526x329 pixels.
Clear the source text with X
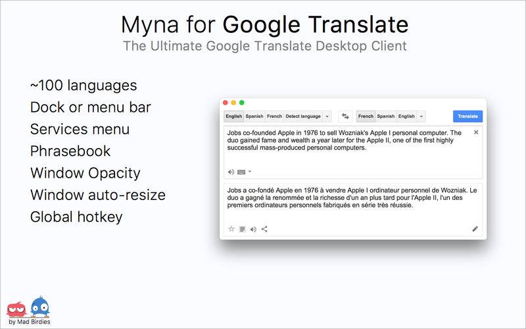pyautogui.click(x=475, y=132)
